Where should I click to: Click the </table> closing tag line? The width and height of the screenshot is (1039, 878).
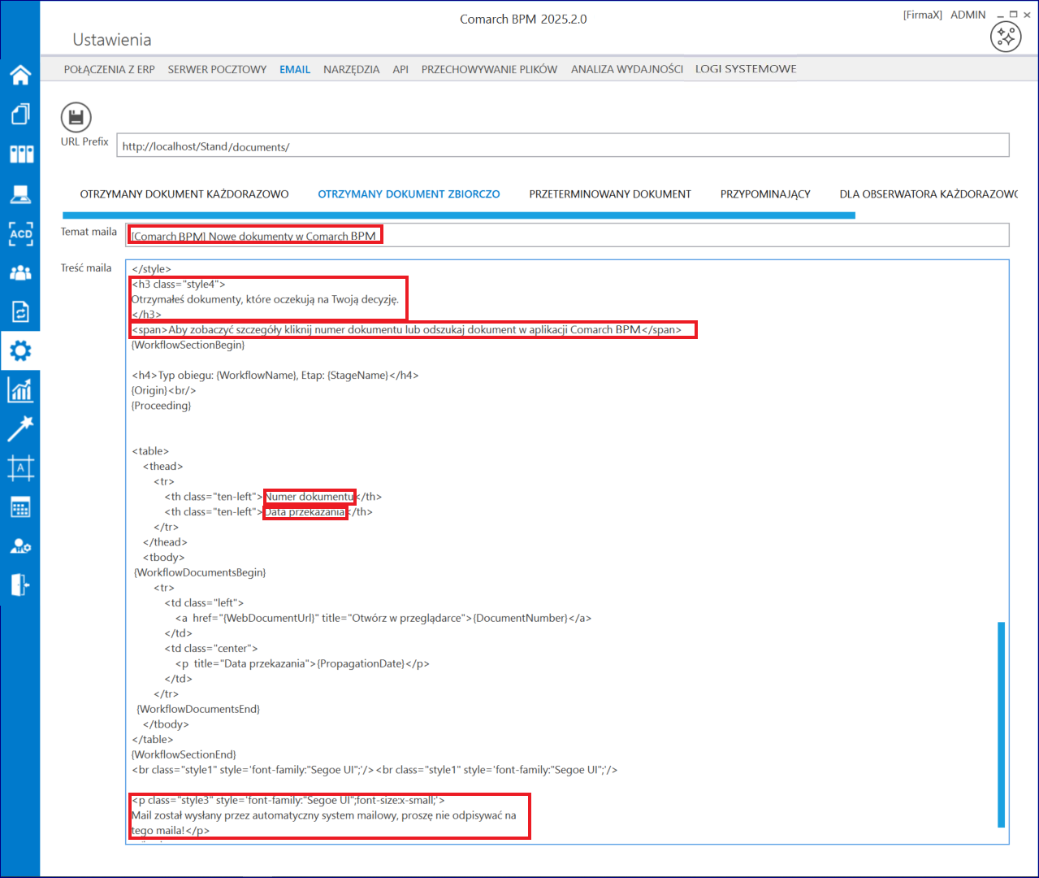coord(153,740)
